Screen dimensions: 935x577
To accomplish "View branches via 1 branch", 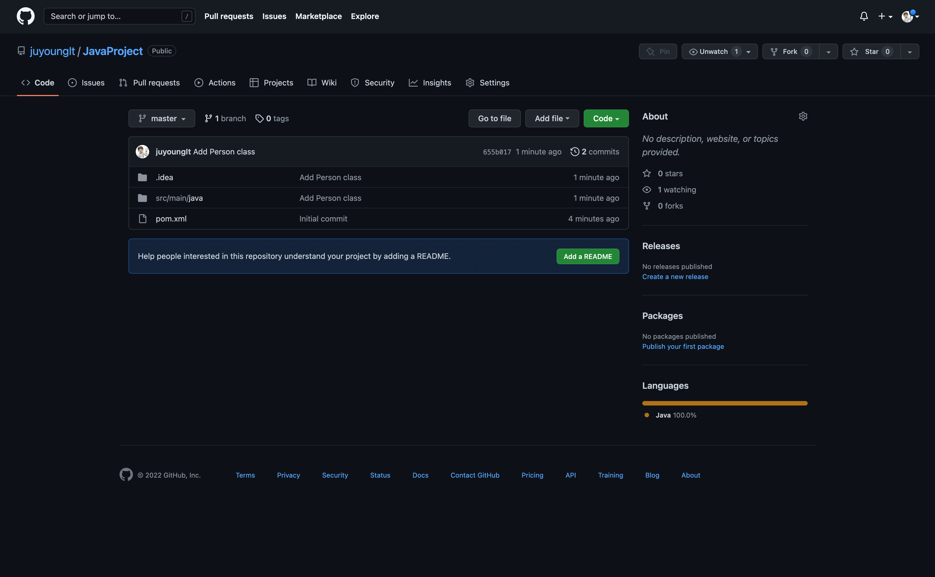I will point(225,119).
